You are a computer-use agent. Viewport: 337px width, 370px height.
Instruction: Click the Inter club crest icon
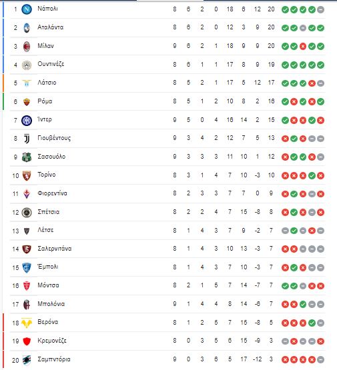coord(27,121)
